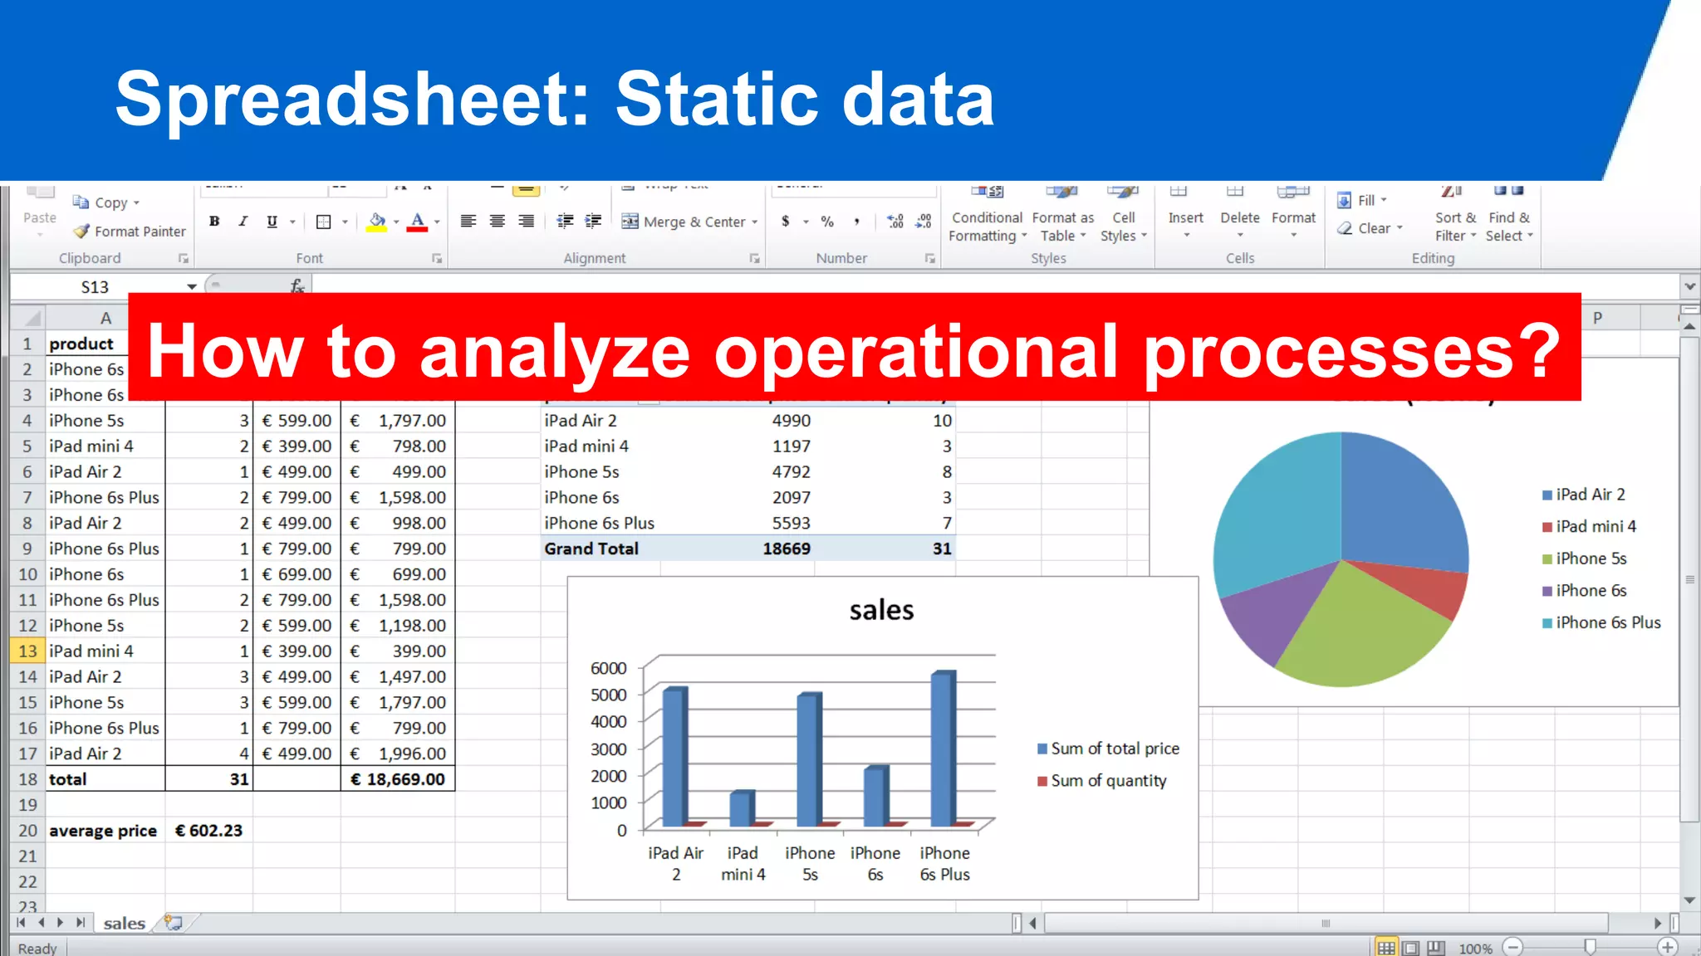This screenshot has width=1701, height=956.
Task: Open the Format cells menu
Action: point(1293,213)
